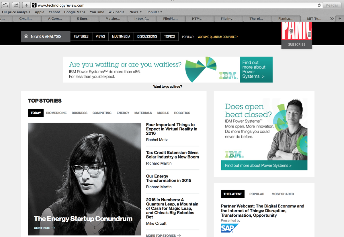The image size is (344, 237).
Task: Open the Multimedia menu item
Action: (x=121, y=36)
